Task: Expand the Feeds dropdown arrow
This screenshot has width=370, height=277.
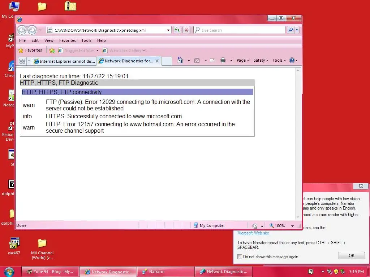Action: tap(206, 61)
